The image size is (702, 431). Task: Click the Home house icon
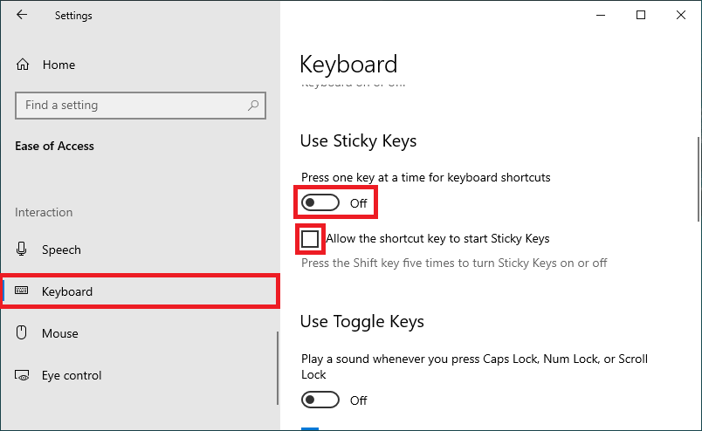click(23, 65)
